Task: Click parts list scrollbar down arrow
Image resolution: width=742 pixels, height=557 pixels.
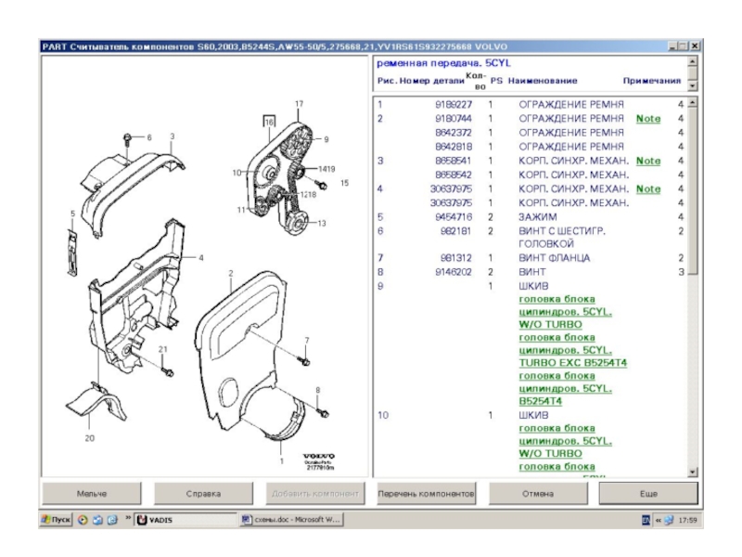Action: click(x=693, y=472)
